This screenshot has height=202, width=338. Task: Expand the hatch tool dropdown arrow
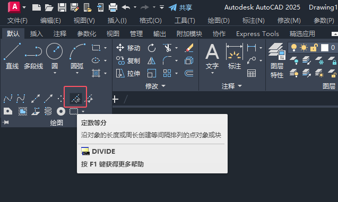point(106,74)
